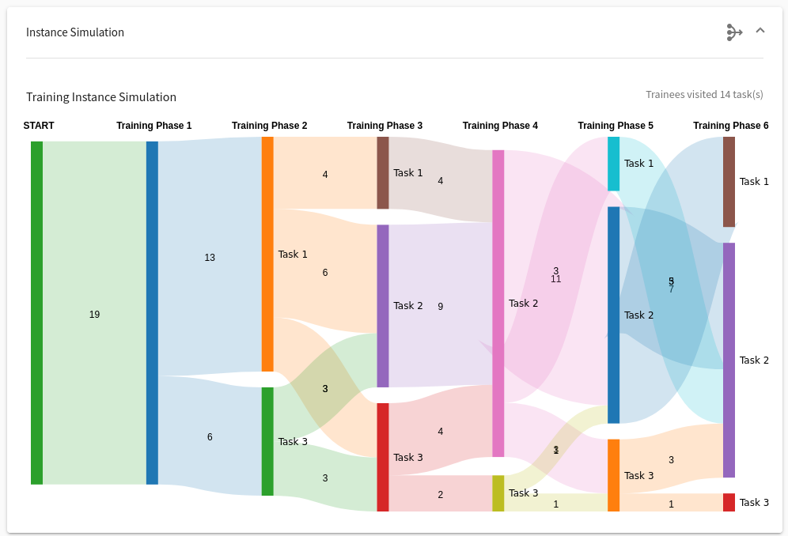This screenshot has width=788, height=536.
Task: Click the Training Phase 4 column header
Action: [500, 126]
